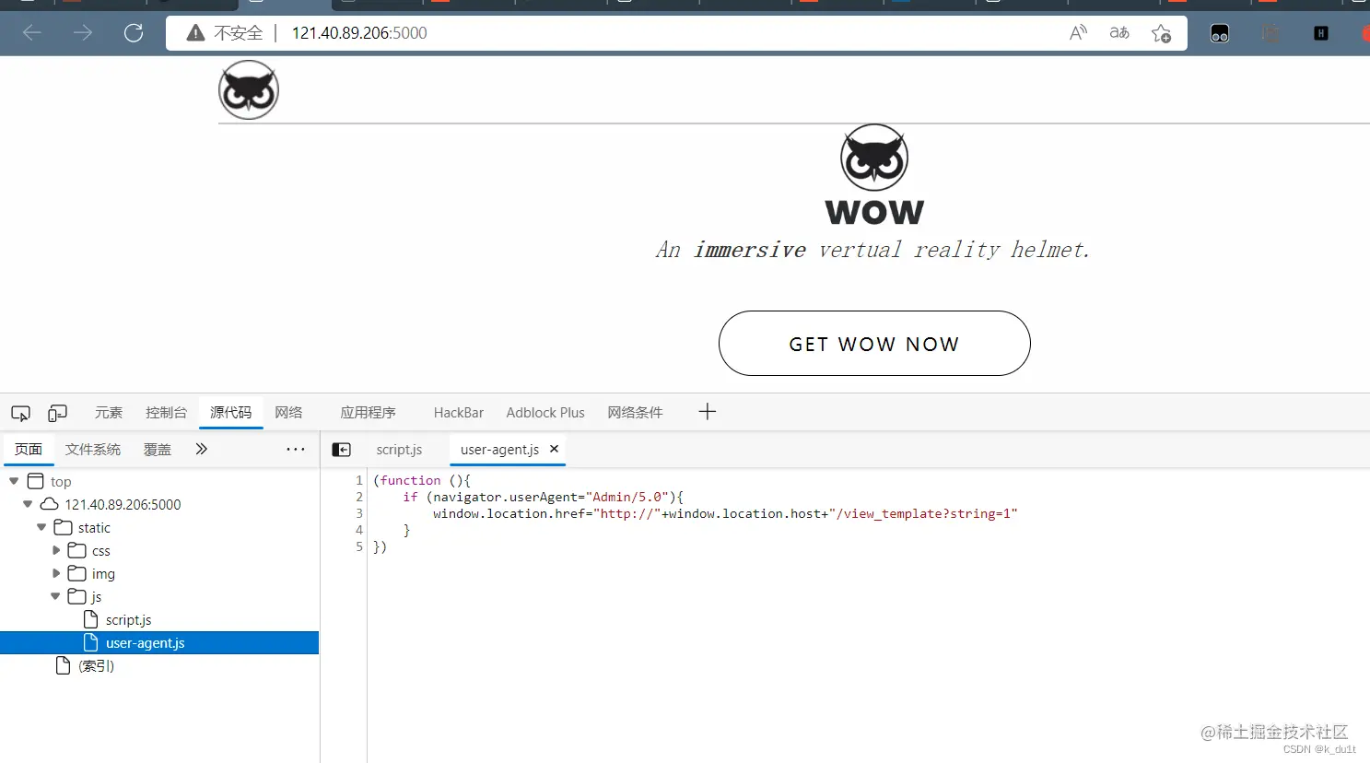Click the 不安全 label in address bar
This screenshot has width=1370, height=763.
(x=239, y=33)
